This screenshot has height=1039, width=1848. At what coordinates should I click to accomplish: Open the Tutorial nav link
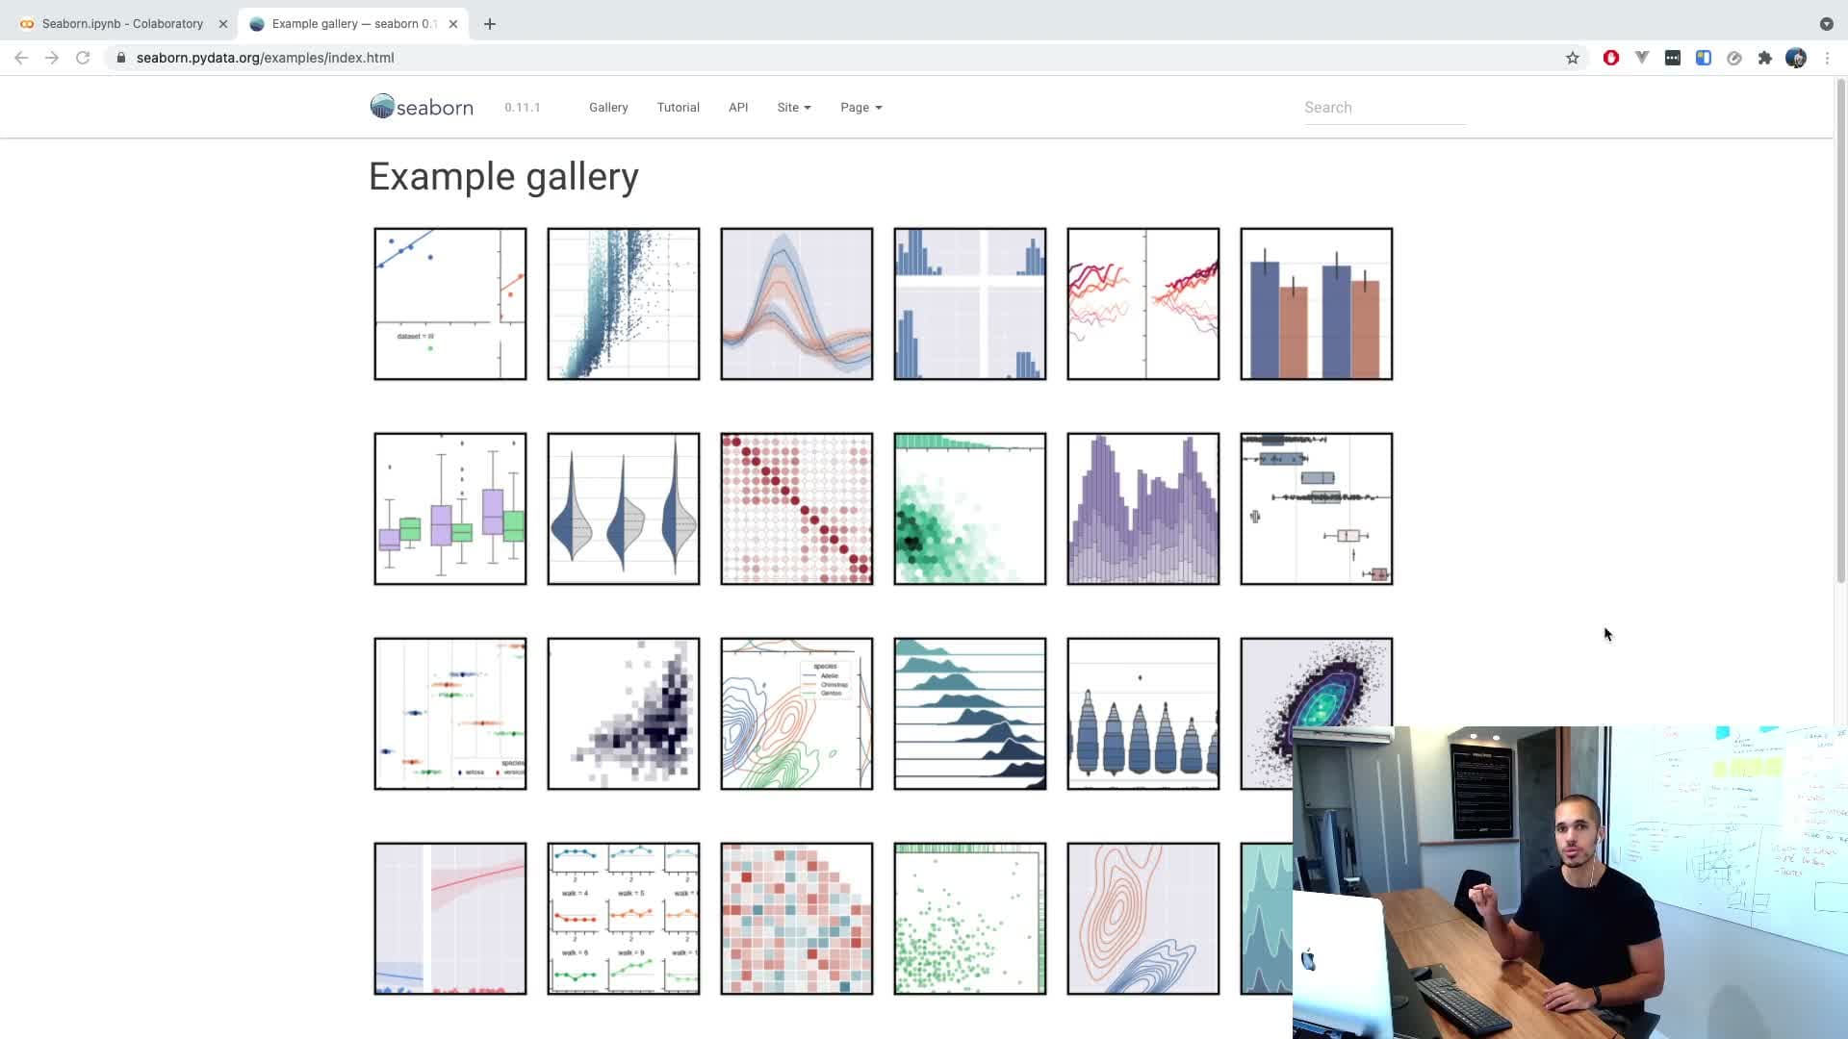coord(679,108)
